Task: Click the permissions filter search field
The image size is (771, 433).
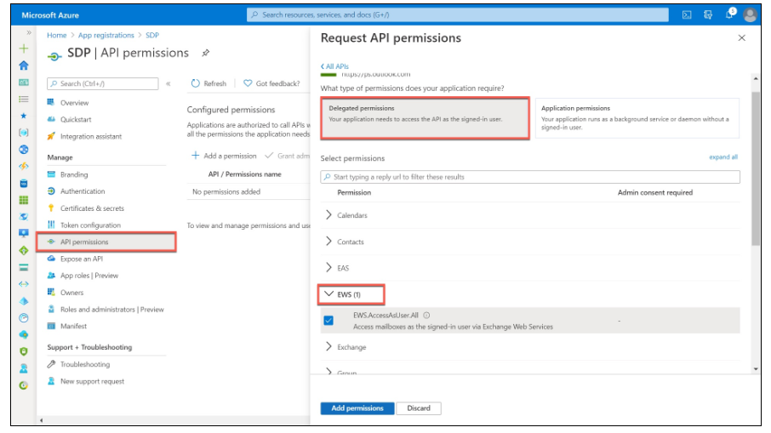Action: click(530, 177)
